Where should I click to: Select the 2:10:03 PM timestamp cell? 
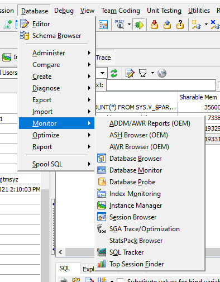(20, 189)
